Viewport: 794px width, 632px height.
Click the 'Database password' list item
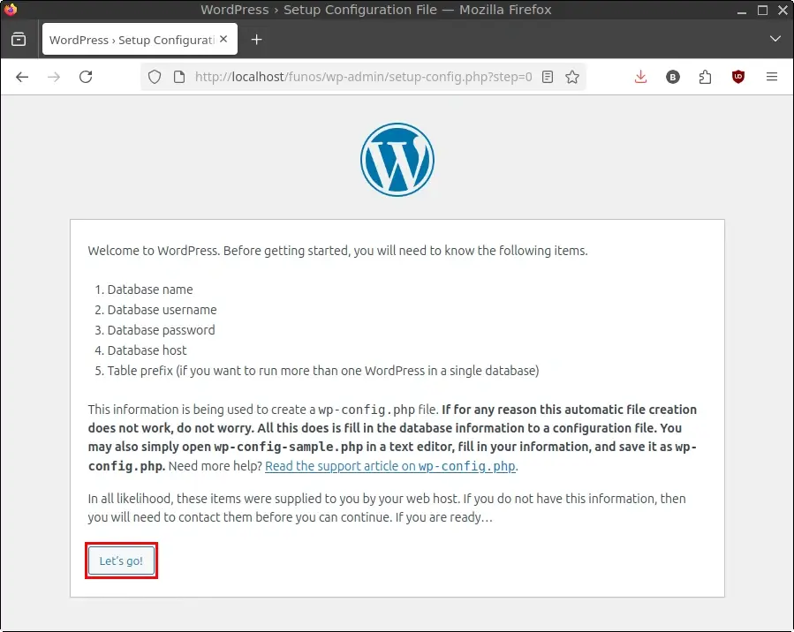[x=161, y=330]
